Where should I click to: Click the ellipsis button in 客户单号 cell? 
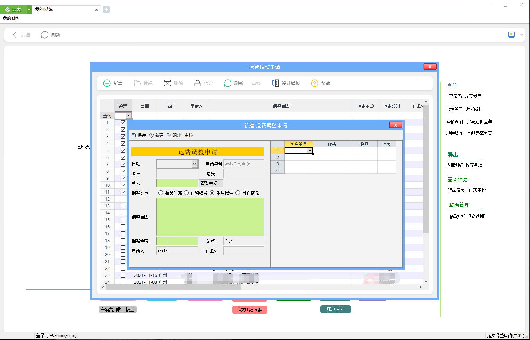pos(309,151)
